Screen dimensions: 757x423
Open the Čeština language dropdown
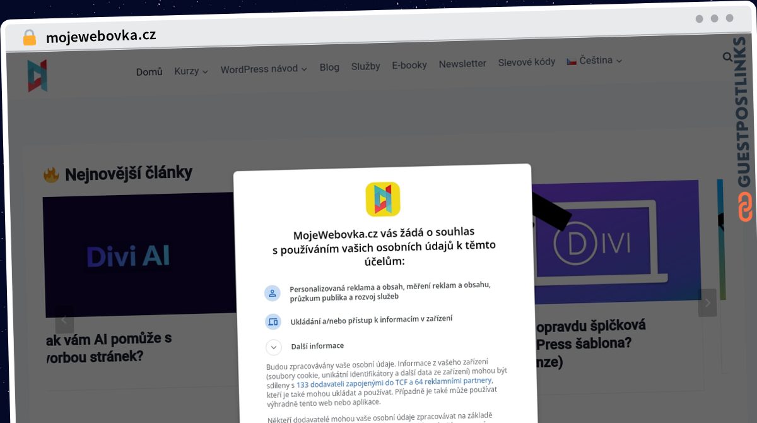pos(594,61)
